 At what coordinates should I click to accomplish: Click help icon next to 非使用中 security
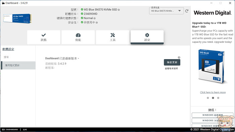[x=97, y=23]
